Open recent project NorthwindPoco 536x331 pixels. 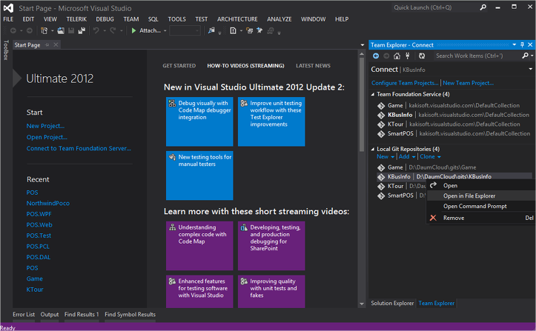pos(48,203)
